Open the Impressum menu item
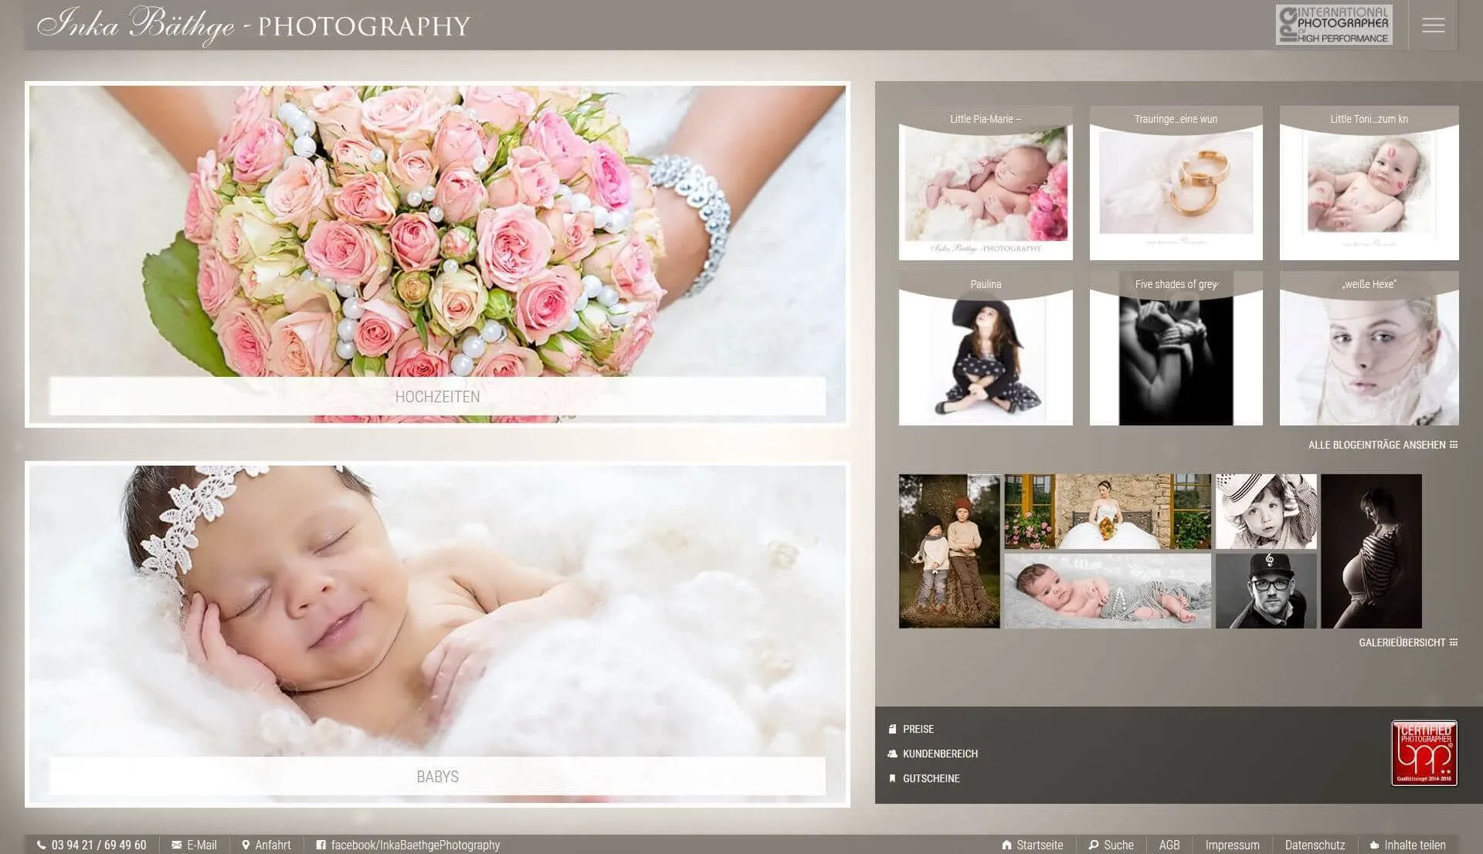 [1232, 845]
